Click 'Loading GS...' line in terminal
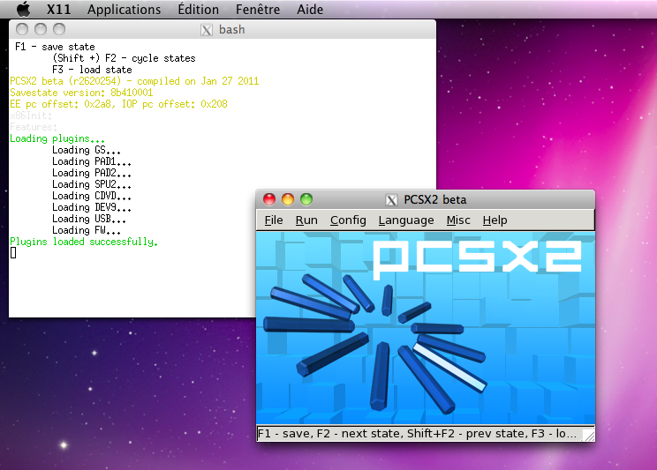 click(87, 150)
